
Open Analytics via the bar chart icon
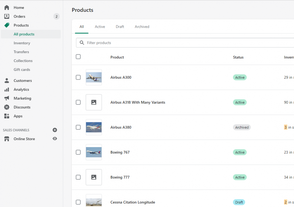7,89
